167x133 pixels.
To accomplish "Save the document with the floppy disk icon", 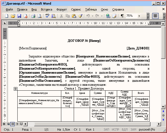I will pos(19,16).
